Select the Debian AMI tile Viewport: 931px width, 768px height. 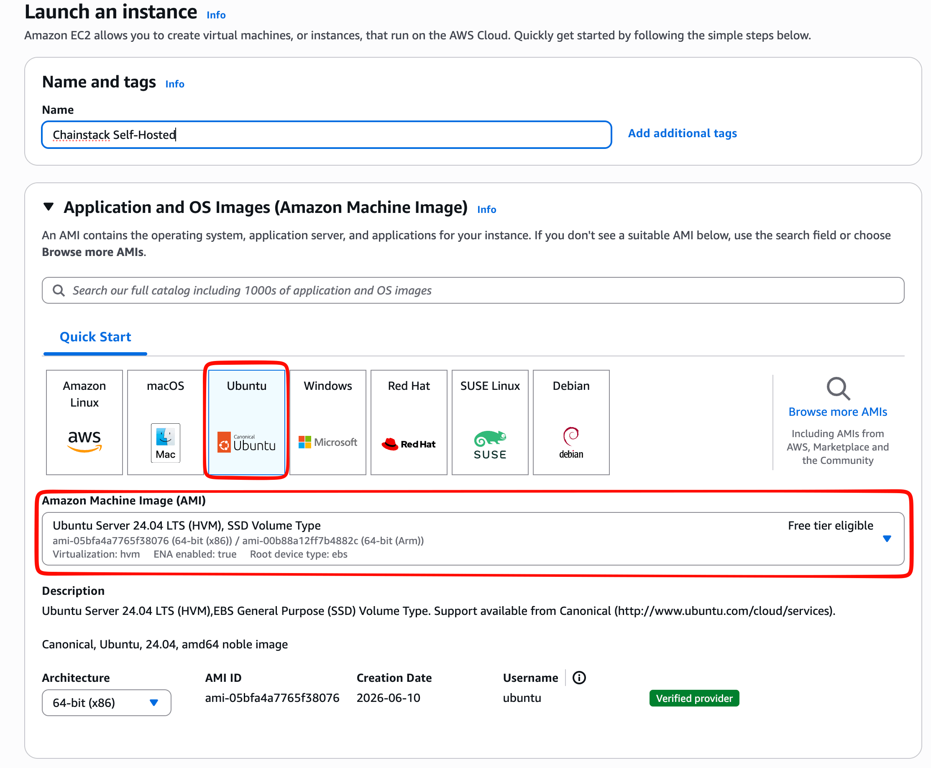click(571, 422)
